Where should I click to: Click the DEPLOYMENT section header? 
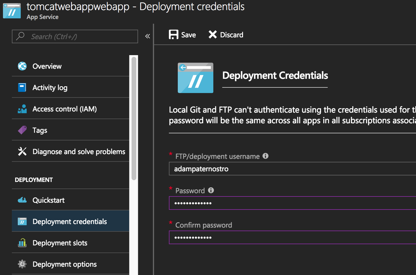[34, 180]
